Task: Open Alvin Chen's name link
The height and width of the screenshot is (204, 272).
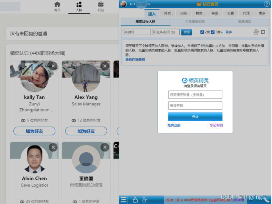Action: coord(35,178)
